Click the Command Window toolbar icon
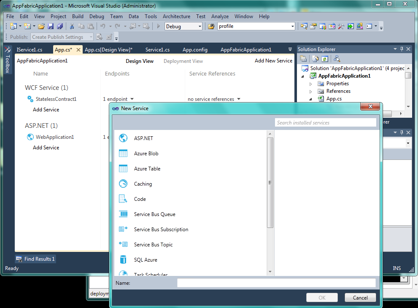This screenshot has height=308, width=418. (369, 26)
